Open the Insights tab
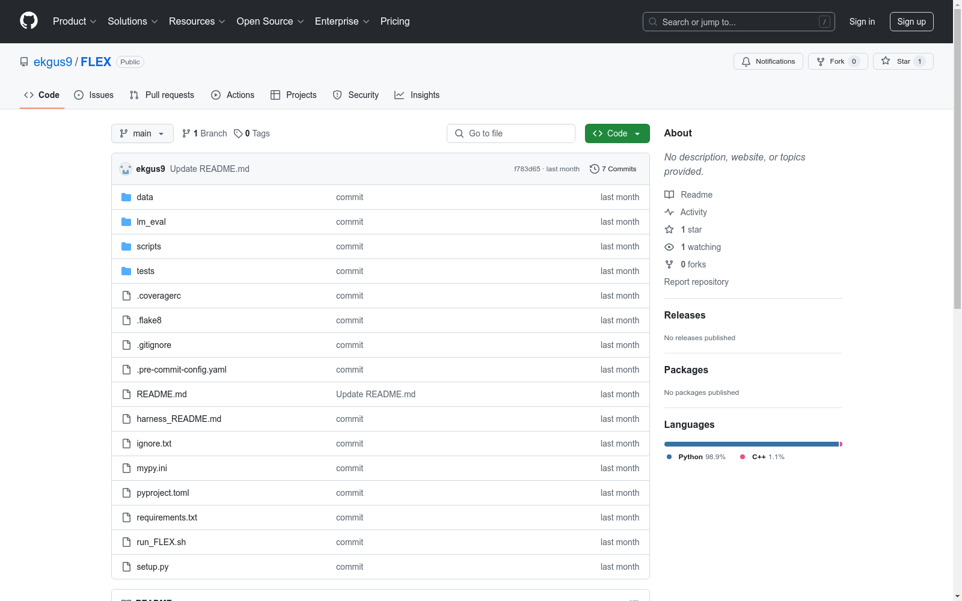 point(417,95)
